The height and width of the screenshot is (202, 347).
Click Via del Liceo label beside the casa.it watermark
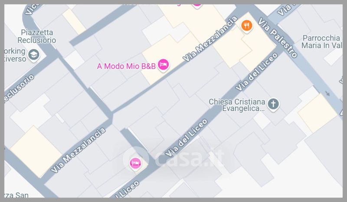(x=186, y=138)
